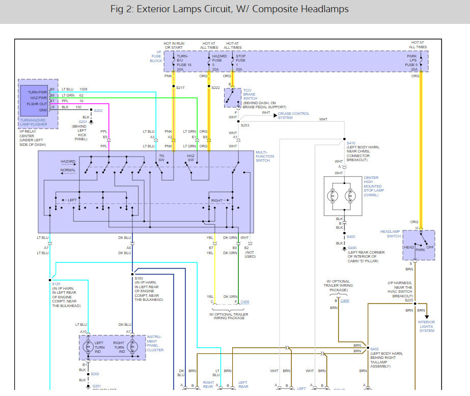This screenshot has height=396, width=470.
Task: Click the headlamp switch contact symbol
Action: tap(420, 239)
